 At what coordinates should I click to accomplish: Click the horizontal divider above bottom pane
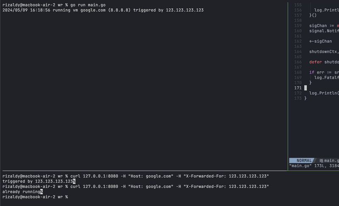pyautogui.click(x=144, y=170)
